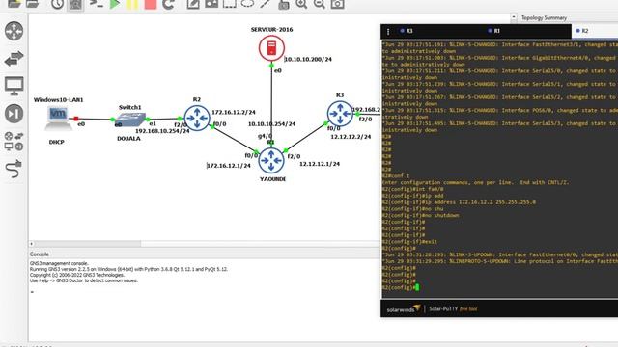Browse end devices monitor icon
Image resolution: width=618 pixels, height=347 pixels.
[x=14, y=86]
